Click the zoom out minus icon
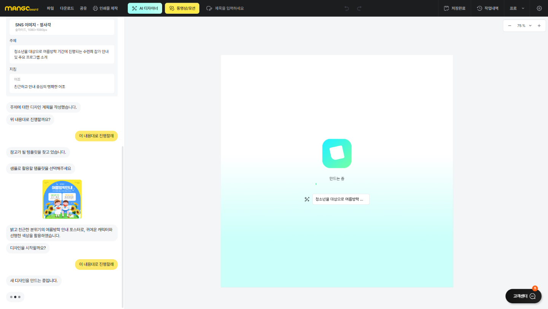Image resolution: width=548 pixels, height=309 pixels. [x=510, y=25]
